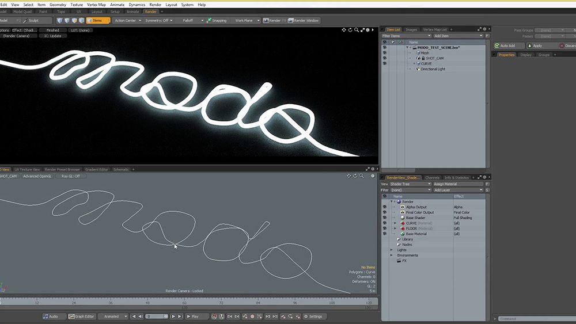Click Assign Material button
Screen dimensions: 576x324
point(458,184)
